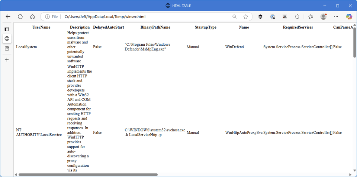This screenshot has height=177, width=357.
Task: Launch Copilot from the toolbar
Action: point(349,17)
